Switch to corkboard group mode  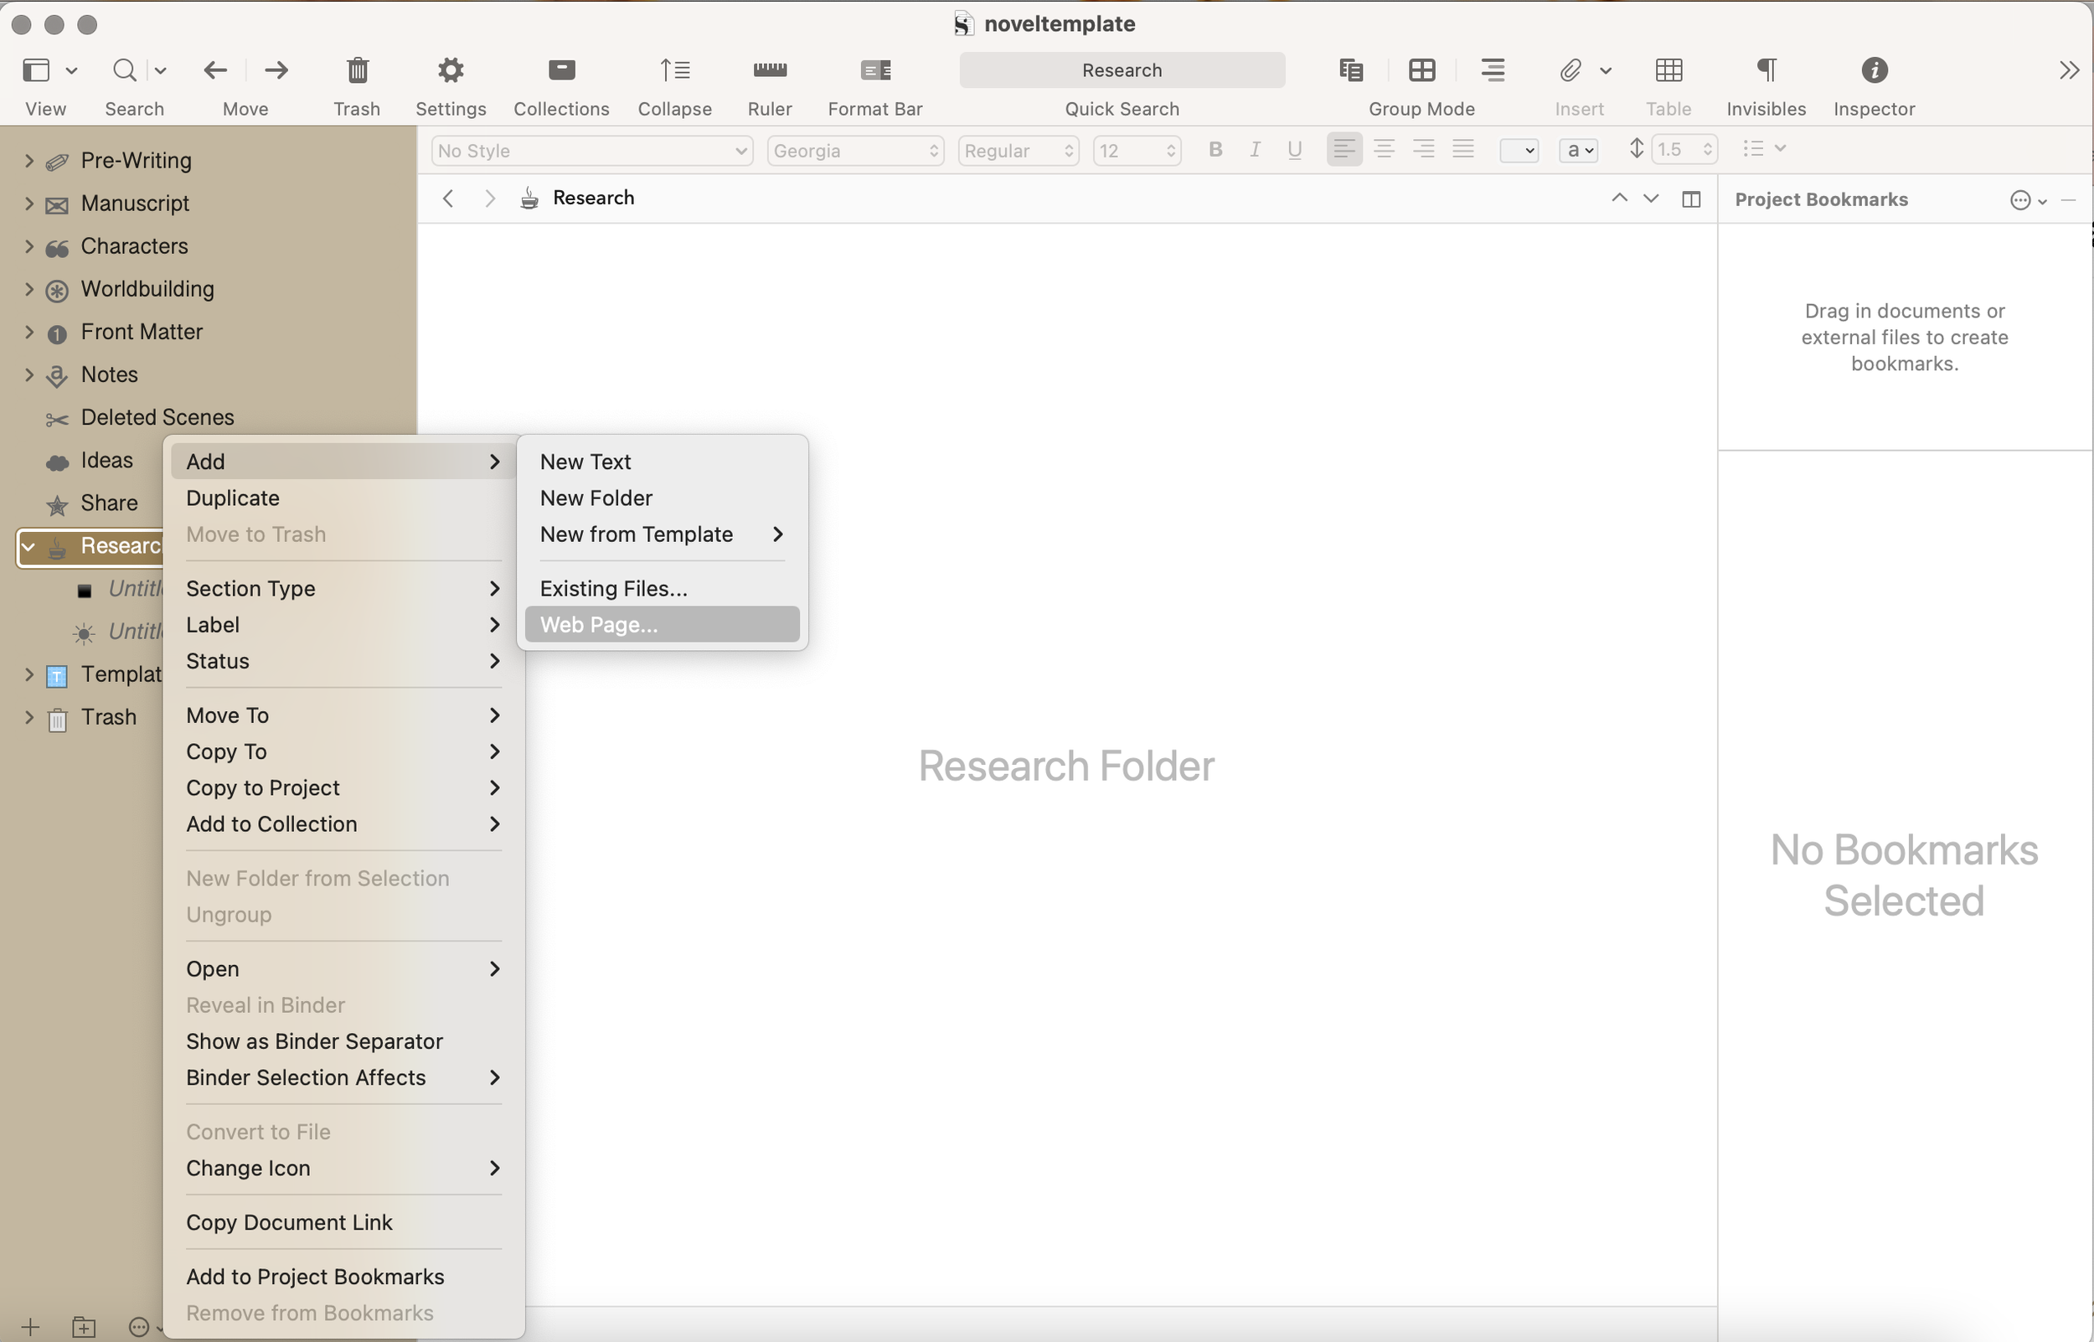[x=1421, y=70]
